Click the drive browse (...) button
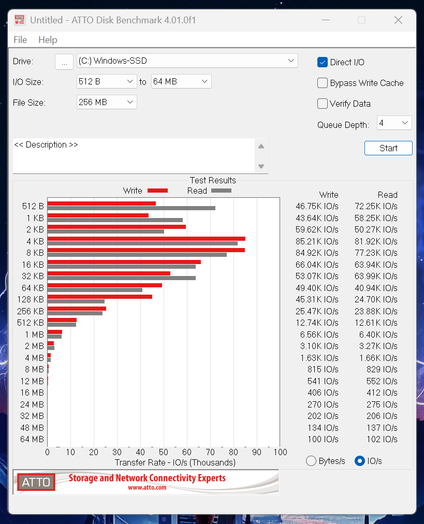Image resolution: width=424 pixels, height=524 pixels. [x=64, y=62]
